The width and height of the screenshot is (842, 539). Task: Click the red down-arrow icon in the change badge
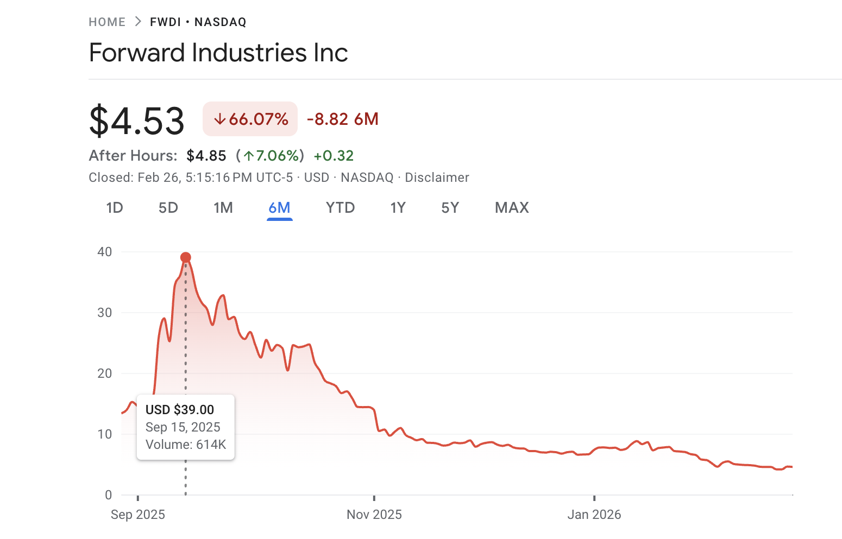click(221, 118)
